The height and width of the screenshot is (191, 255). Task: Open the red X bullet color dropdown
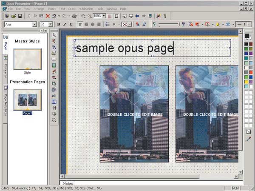[130, 24]
